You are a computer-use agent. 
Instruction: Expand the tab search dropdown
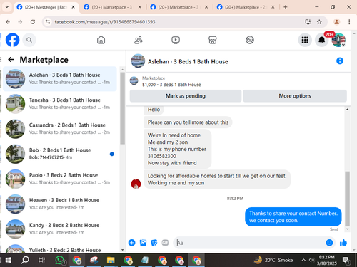[x=7, y=7]
